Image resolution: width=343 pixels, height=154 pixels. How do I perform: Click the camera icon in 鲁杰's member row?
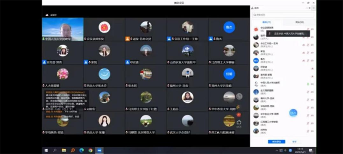[312, 61]
